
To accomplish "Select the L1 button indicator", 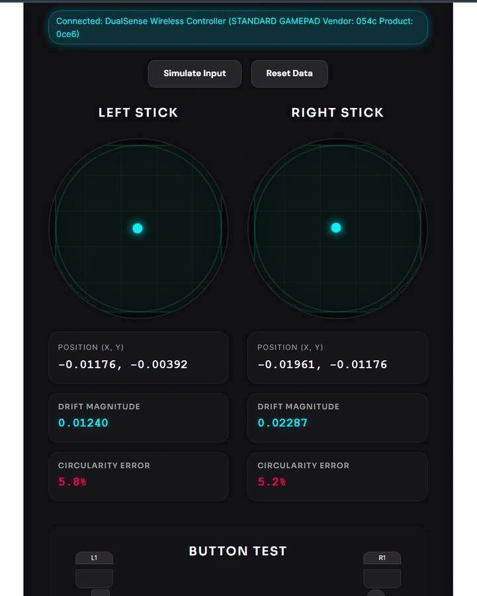I will pyautogui.click(x=94, y=558).
